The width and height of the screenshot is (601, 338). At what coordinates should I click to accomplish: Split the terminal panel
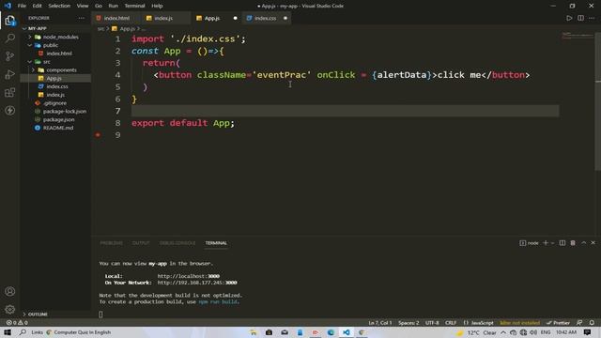pyautogui.click(x=562, y=243)
